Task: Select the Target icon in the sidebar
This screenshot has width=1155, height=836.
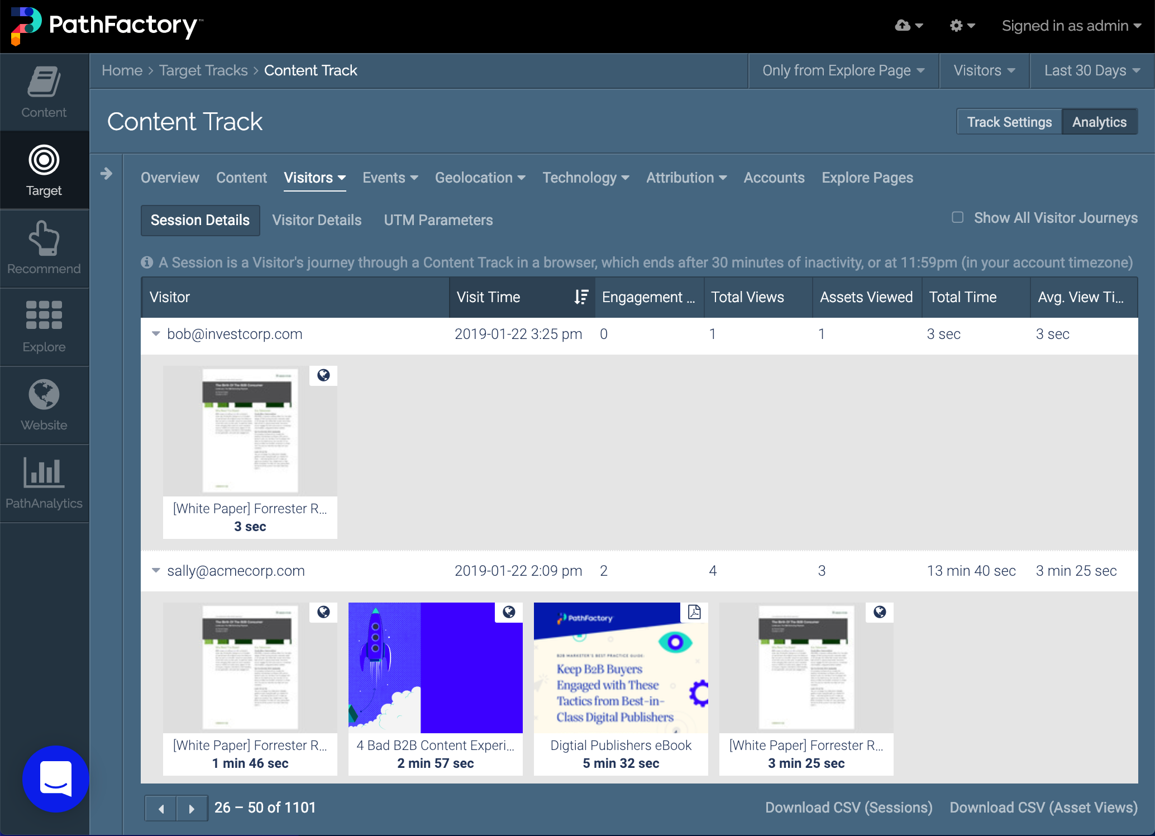Action: click(44, 168)
